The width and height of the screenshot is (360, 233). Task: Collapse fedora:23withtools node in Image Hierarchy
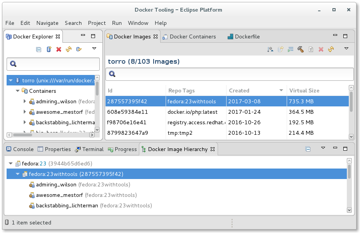[x=17, y=174]
